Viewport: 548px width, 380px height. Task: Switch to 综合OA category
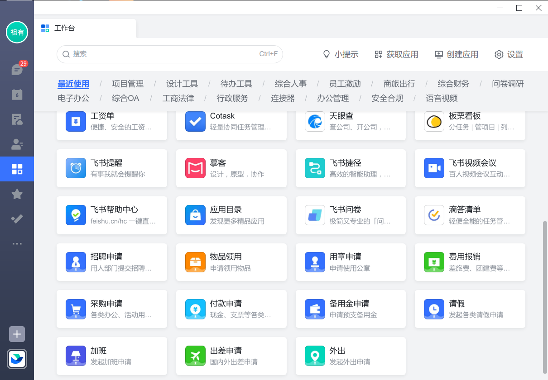tap(126, 98)
